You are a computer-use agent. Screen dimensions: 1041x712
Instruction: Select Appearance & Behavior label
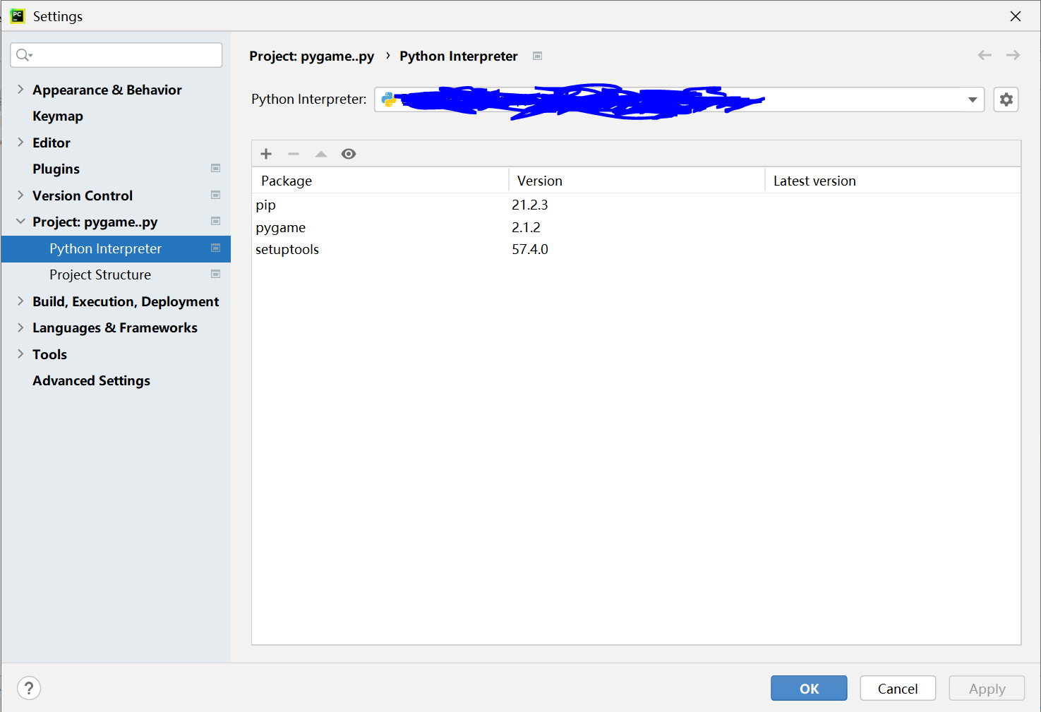[107, 90]
